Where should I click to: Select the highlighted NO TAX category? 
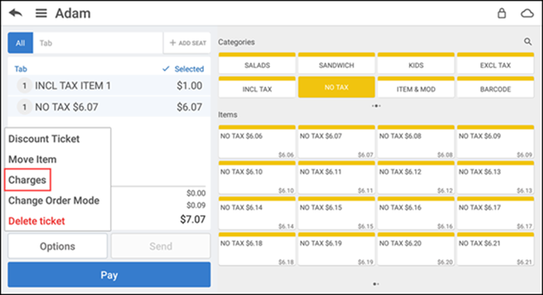pos(336,88)
